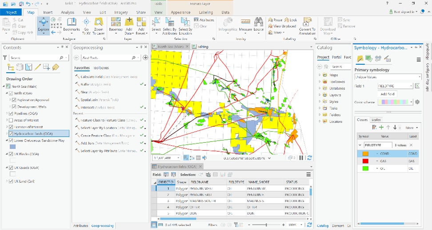This screenshot has height=230, width=432.
Task: Open the Toolboxes tab in Geoprocessing
Action: (x=101, y=68)
